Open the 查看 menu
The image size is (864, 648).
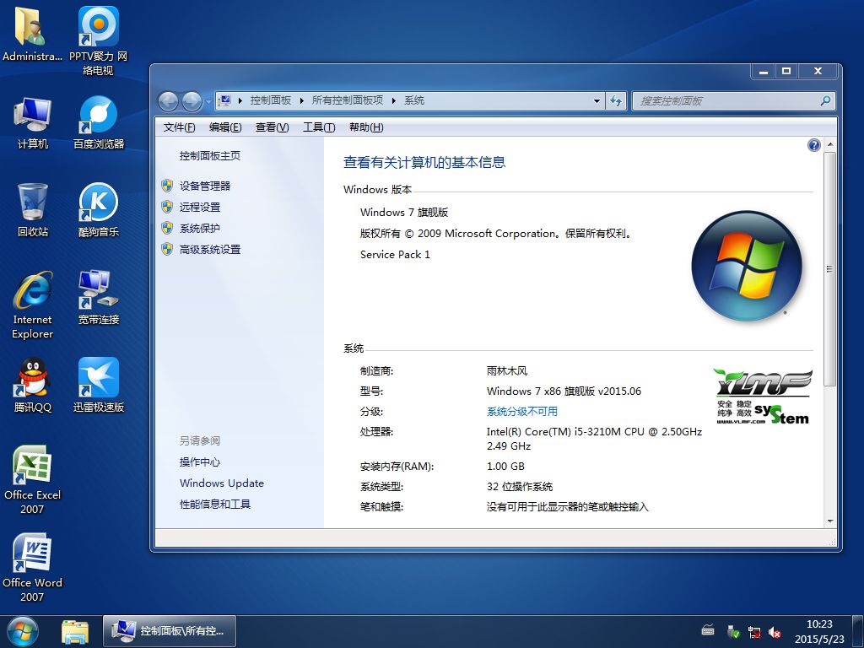[x=272, y=127]
